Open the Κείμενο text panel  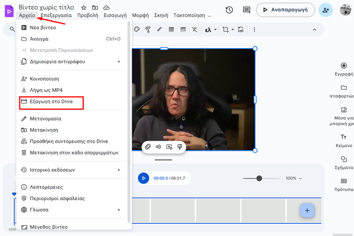pos(344,140)
